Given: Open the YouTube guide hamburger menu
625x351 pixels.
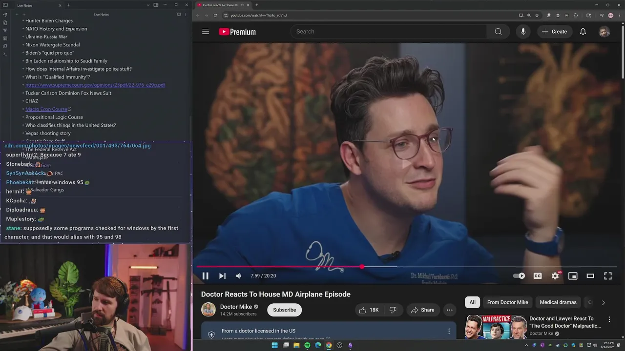Looking at the screenshot, I should click(x=206, y=32).
